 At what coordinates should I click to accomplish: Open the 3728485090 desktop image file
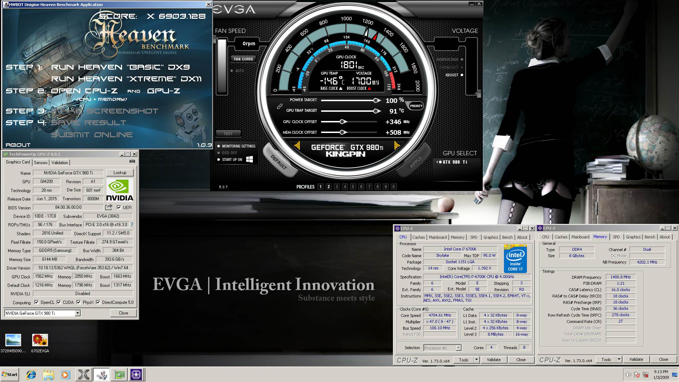[13, 343]
